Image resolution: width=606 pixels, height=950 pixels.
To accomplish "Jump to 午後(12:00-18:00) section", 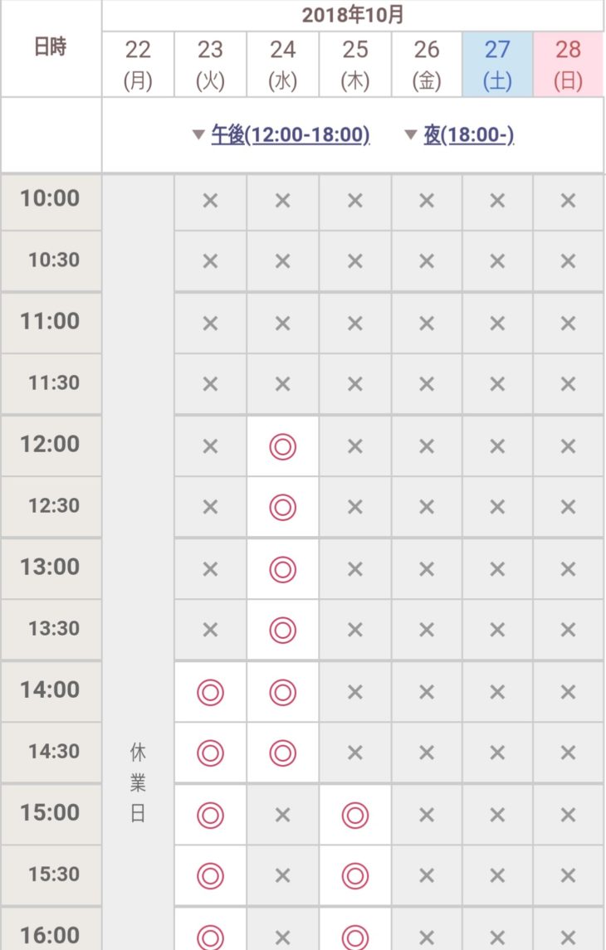I will pyautogui.click(x=291, y=134).
